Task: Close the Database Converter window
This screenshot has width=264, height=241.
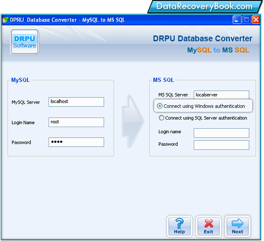Action: pyautogui.click(x=256, y=20)
